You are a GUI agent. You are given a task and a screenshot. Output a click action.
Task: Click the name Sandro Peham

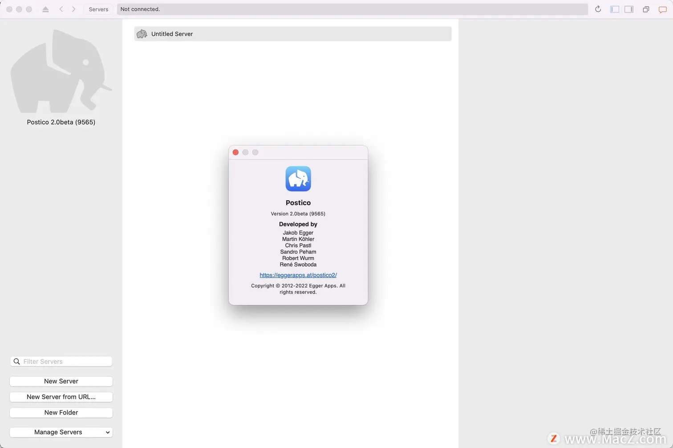coord(298,252)
